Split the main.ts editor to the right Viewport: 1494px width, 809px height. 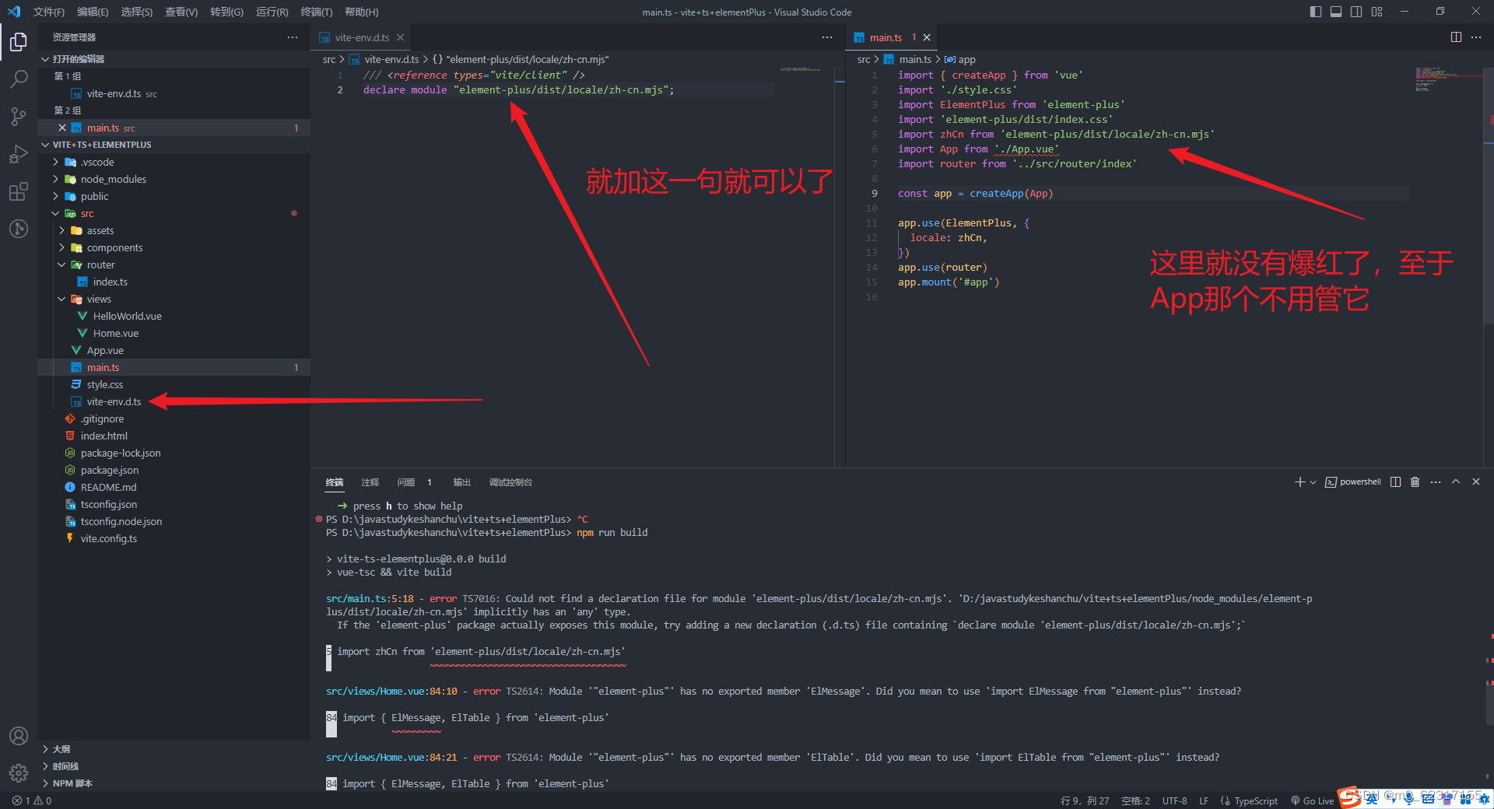coord(1456,37)
